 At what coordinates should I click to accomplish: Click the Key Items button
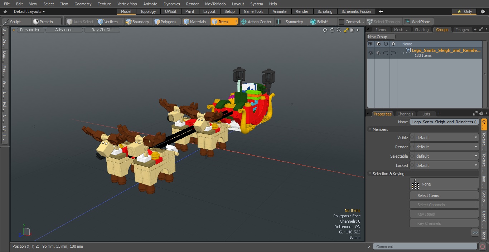coord(444,214)
